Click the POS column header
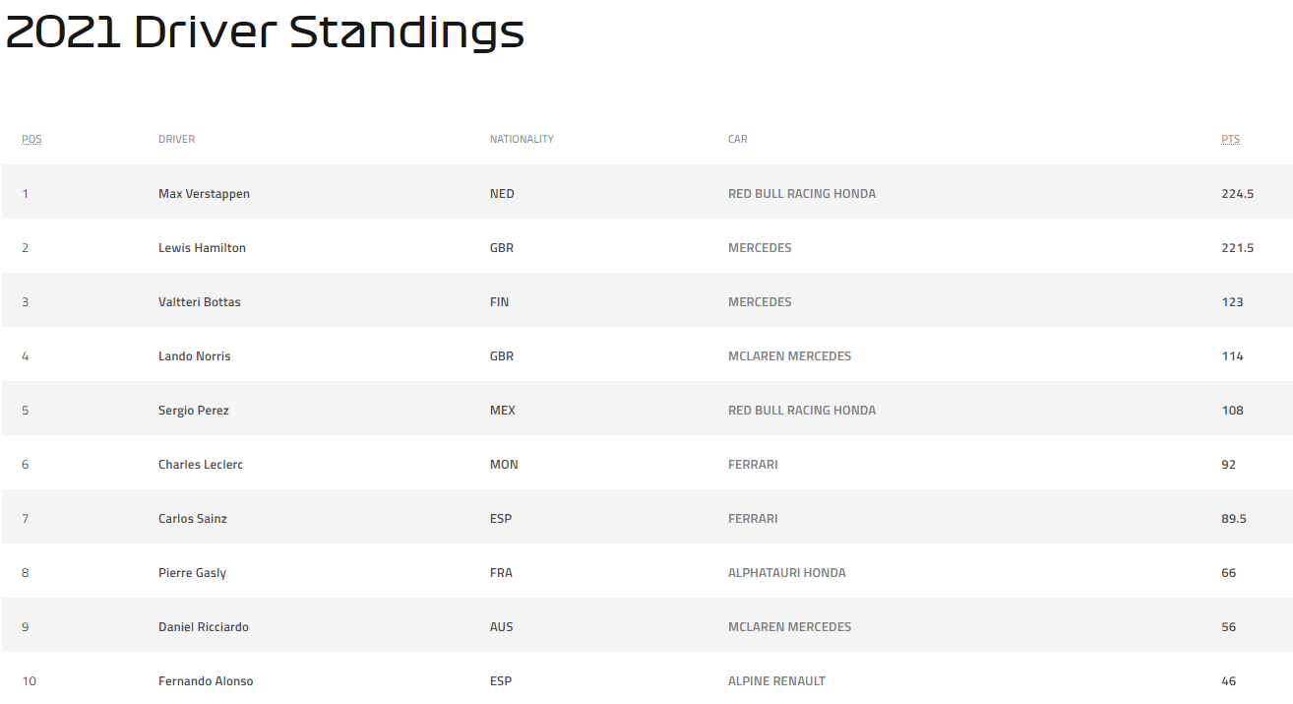The height and width of the screenshot is (704, 1293). pyautogui.click(x=31, y=140)
